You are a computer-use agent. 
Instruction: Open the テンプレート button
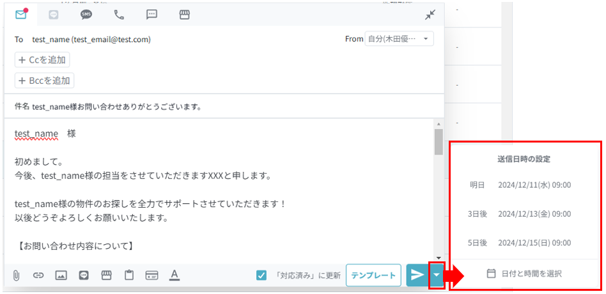pyautogui.click(x=373, y=275)
